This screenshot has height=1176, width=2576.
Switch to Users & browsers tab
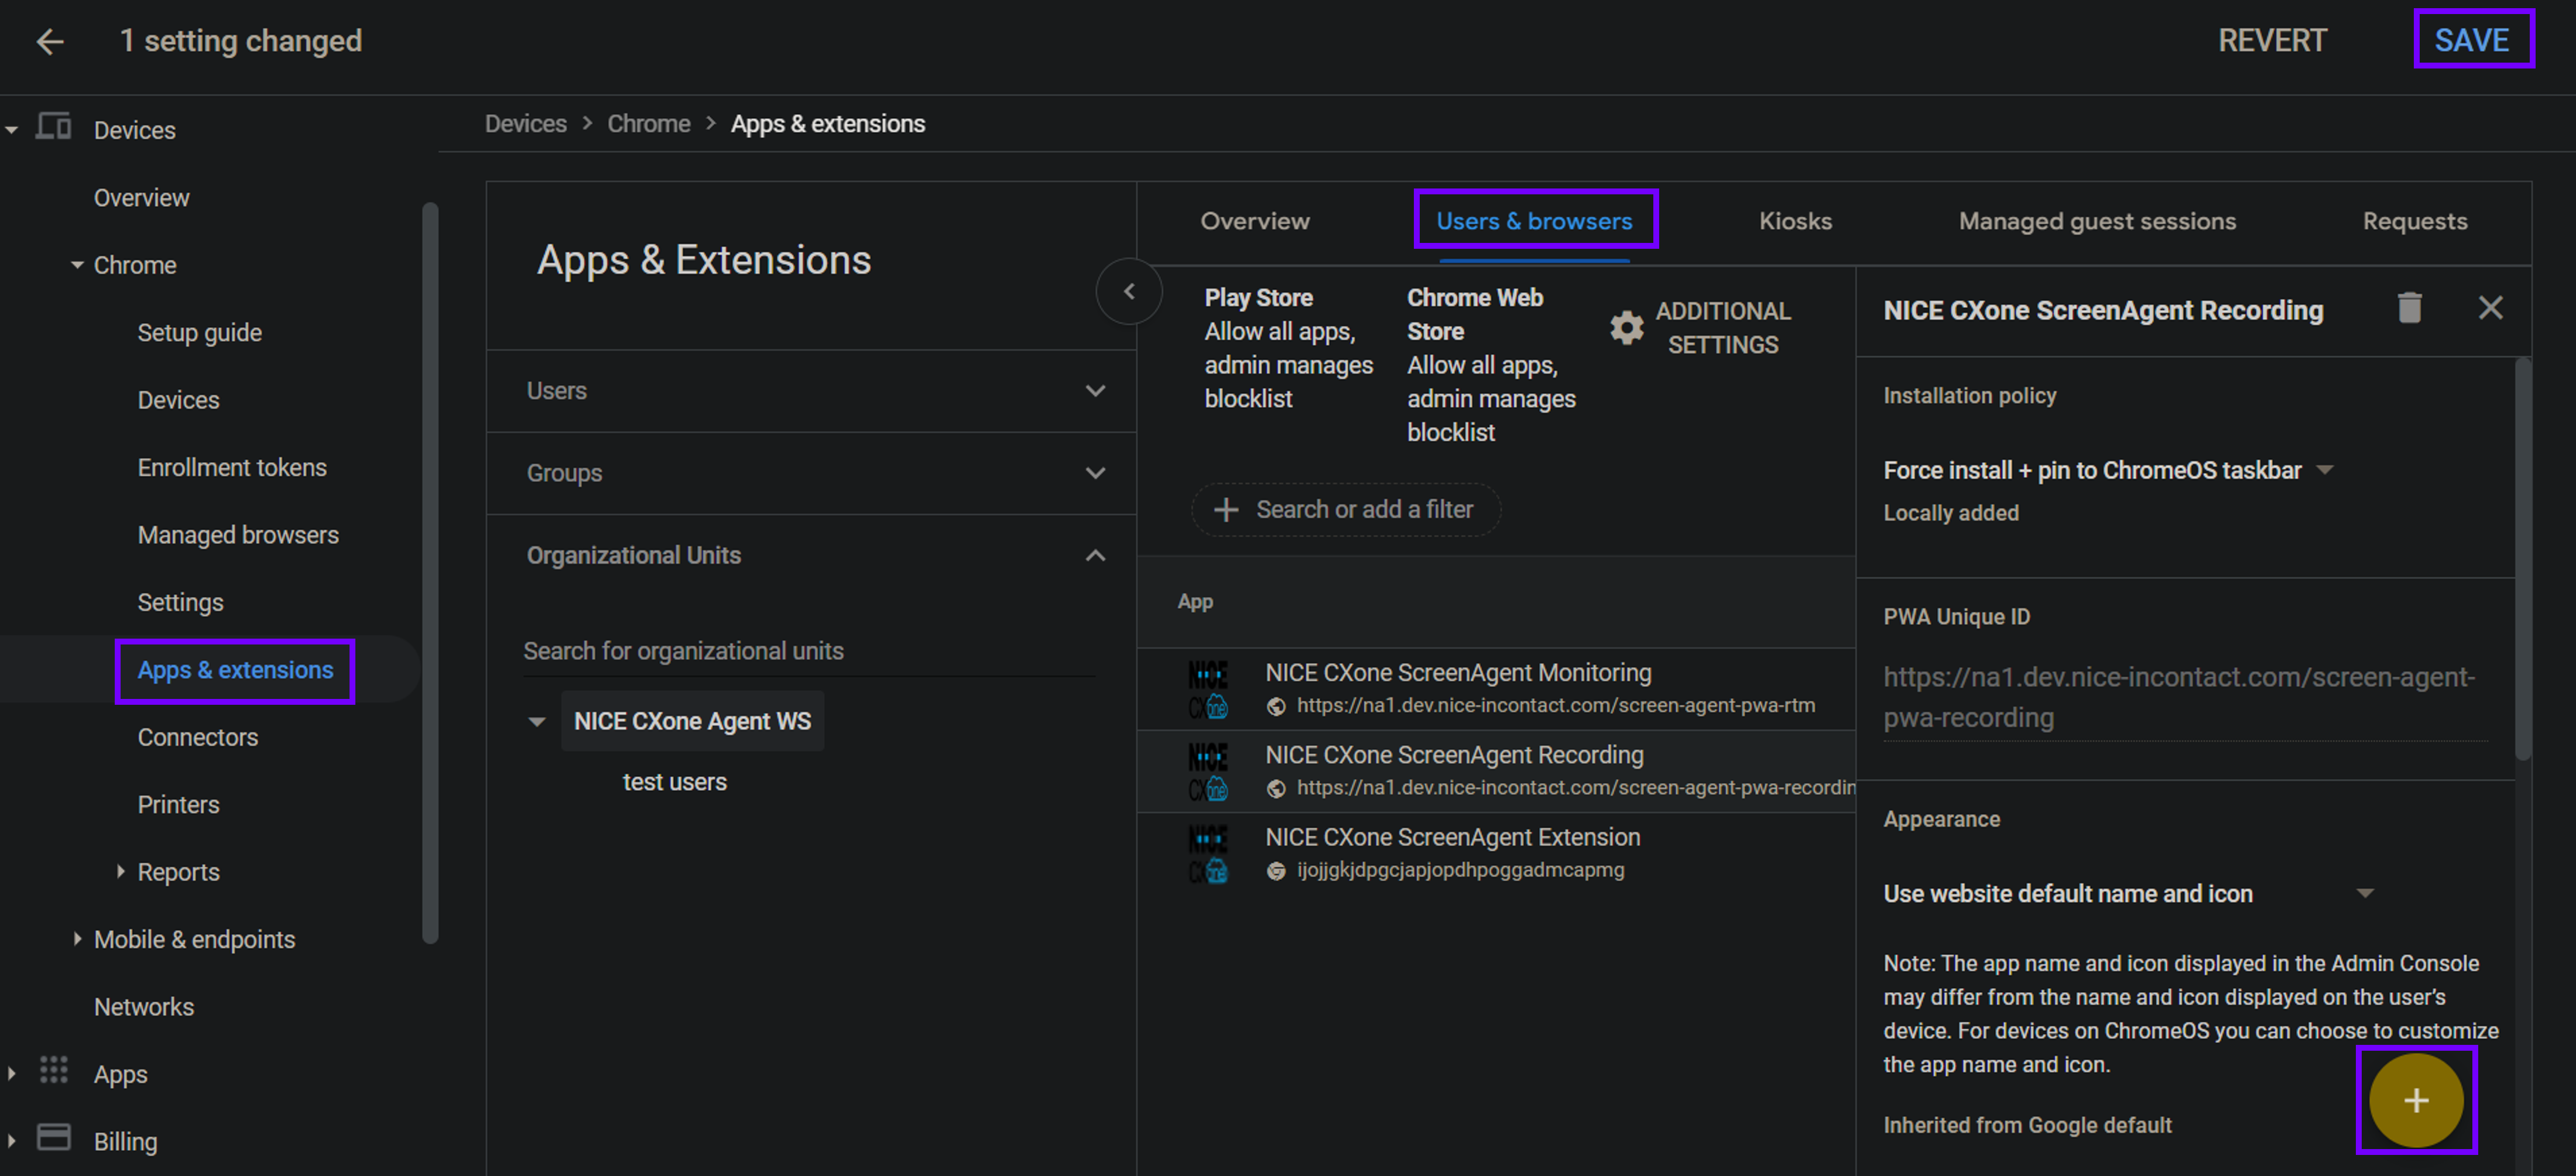click(1534, 221)
